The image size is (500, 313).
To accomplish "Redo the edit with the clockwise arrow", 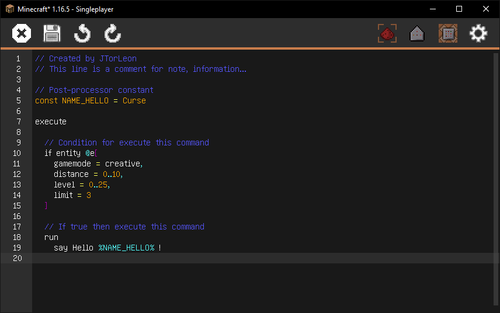I will 113,33.
